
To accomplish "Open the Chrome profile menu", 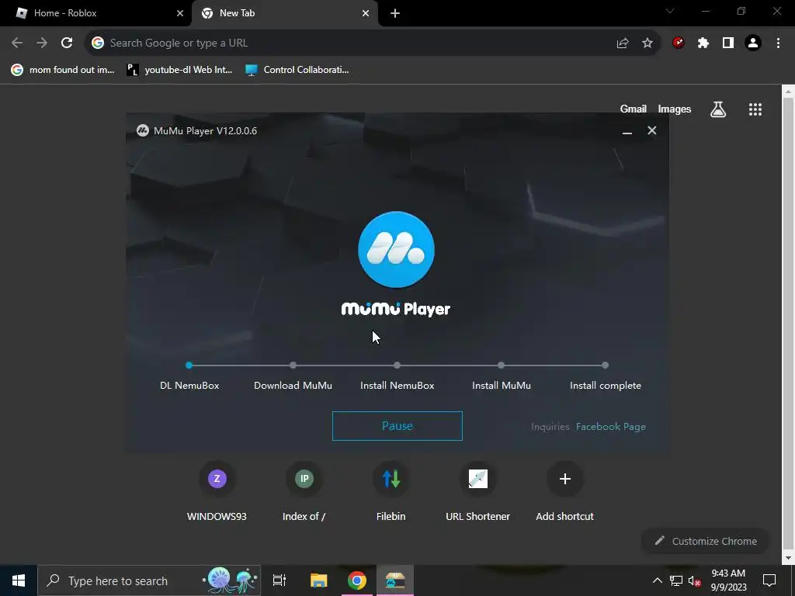I will coord(753,43).
